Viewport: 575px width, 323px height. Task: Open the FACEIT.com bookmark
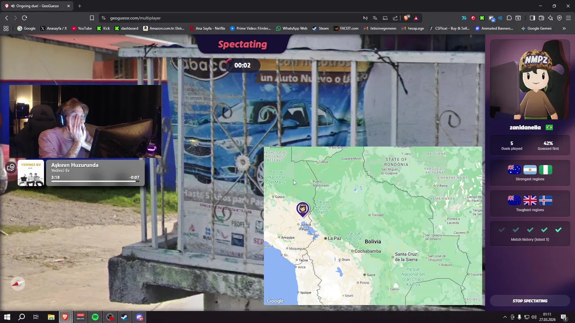346,28
